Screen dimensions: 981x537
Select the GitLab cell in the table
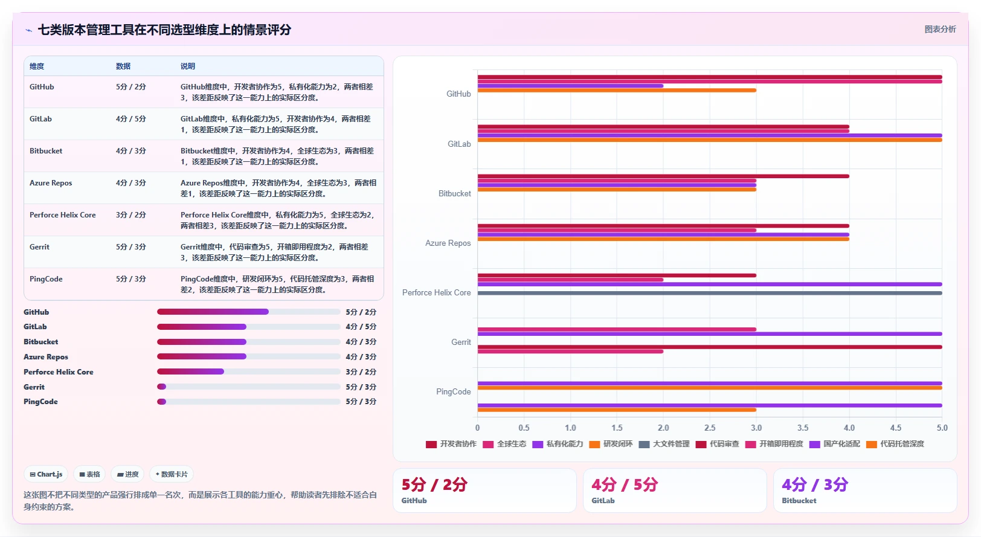pyautogui.click(x=40, y=119)
